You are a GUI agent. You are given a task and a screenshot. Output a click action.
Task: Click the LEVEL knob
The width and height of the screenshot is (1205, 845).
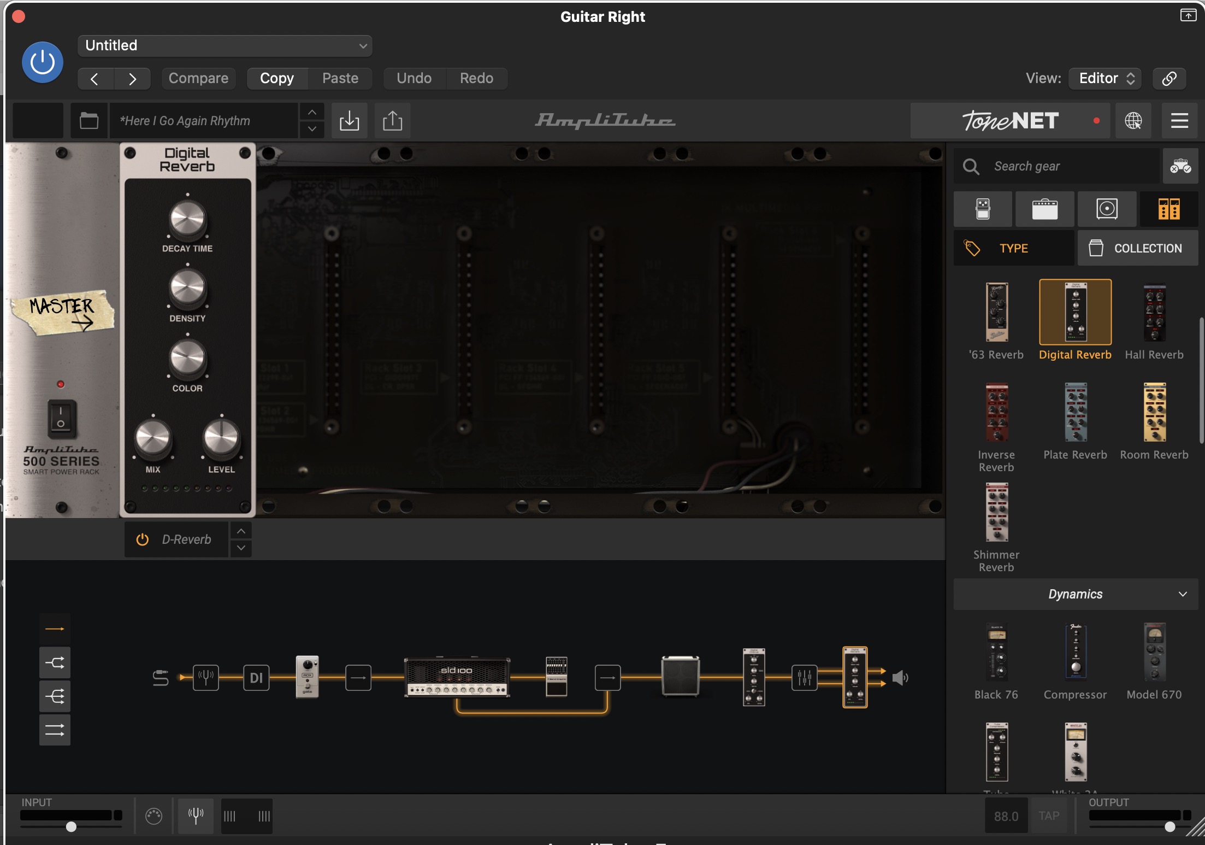pyautogui.click(x=221, y=439)
